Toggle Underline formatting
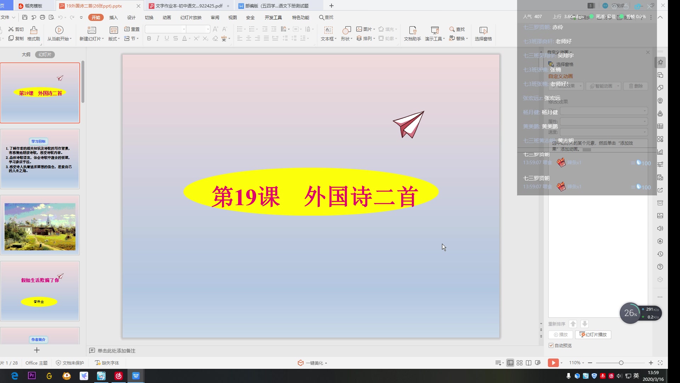This screenshot has height=383, width=680. [167, 38]
